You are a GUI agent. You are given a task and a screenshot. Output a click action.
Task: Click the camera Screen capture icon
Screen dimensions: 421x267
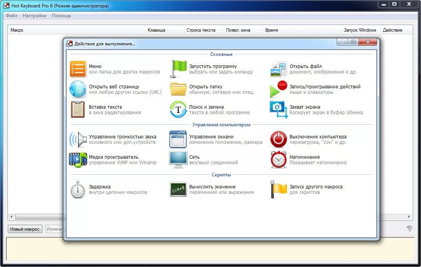[278, 109]
